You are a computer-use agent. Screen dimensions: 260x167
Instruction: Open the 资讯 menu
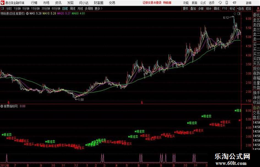tap(58, 3)
